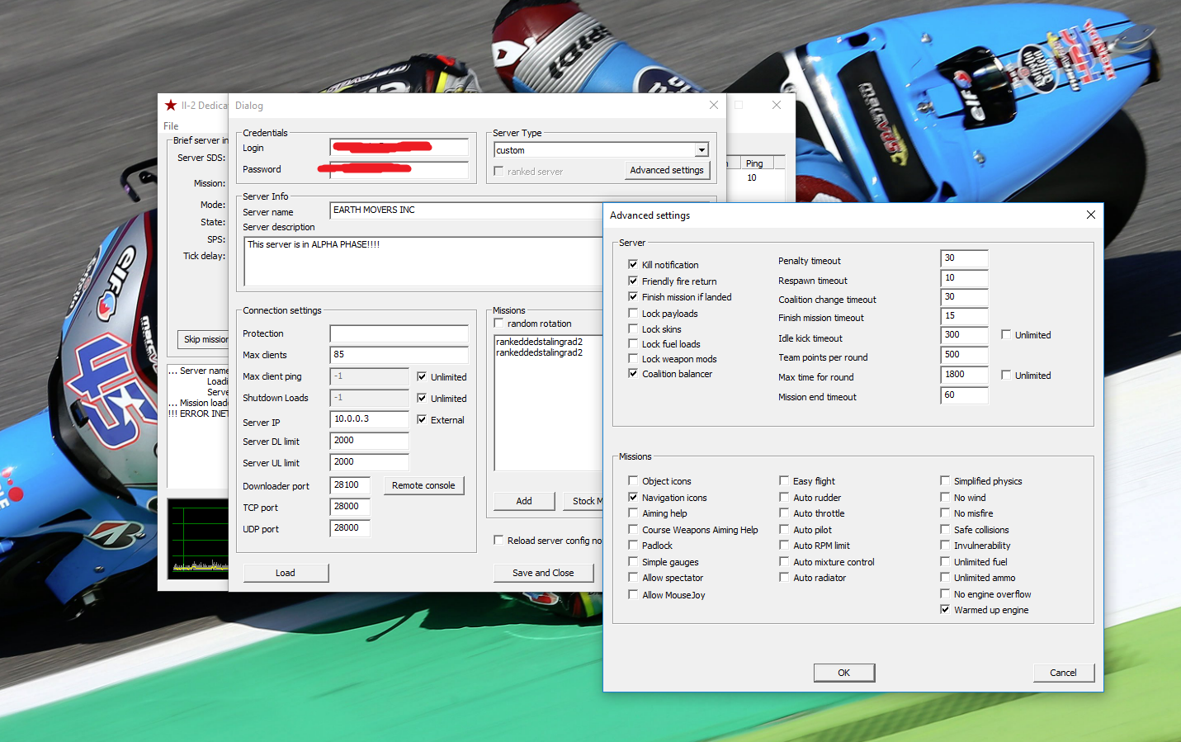Close the Advanced settings dialog
Viewport: 1181px width, 742px height.
tap(1090, 215)
